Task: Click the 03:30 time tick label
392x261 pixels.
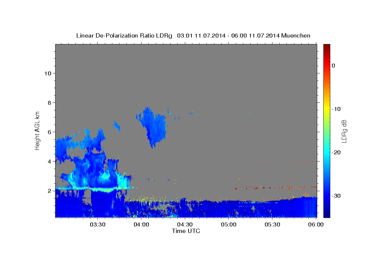Action: (97, 225)
